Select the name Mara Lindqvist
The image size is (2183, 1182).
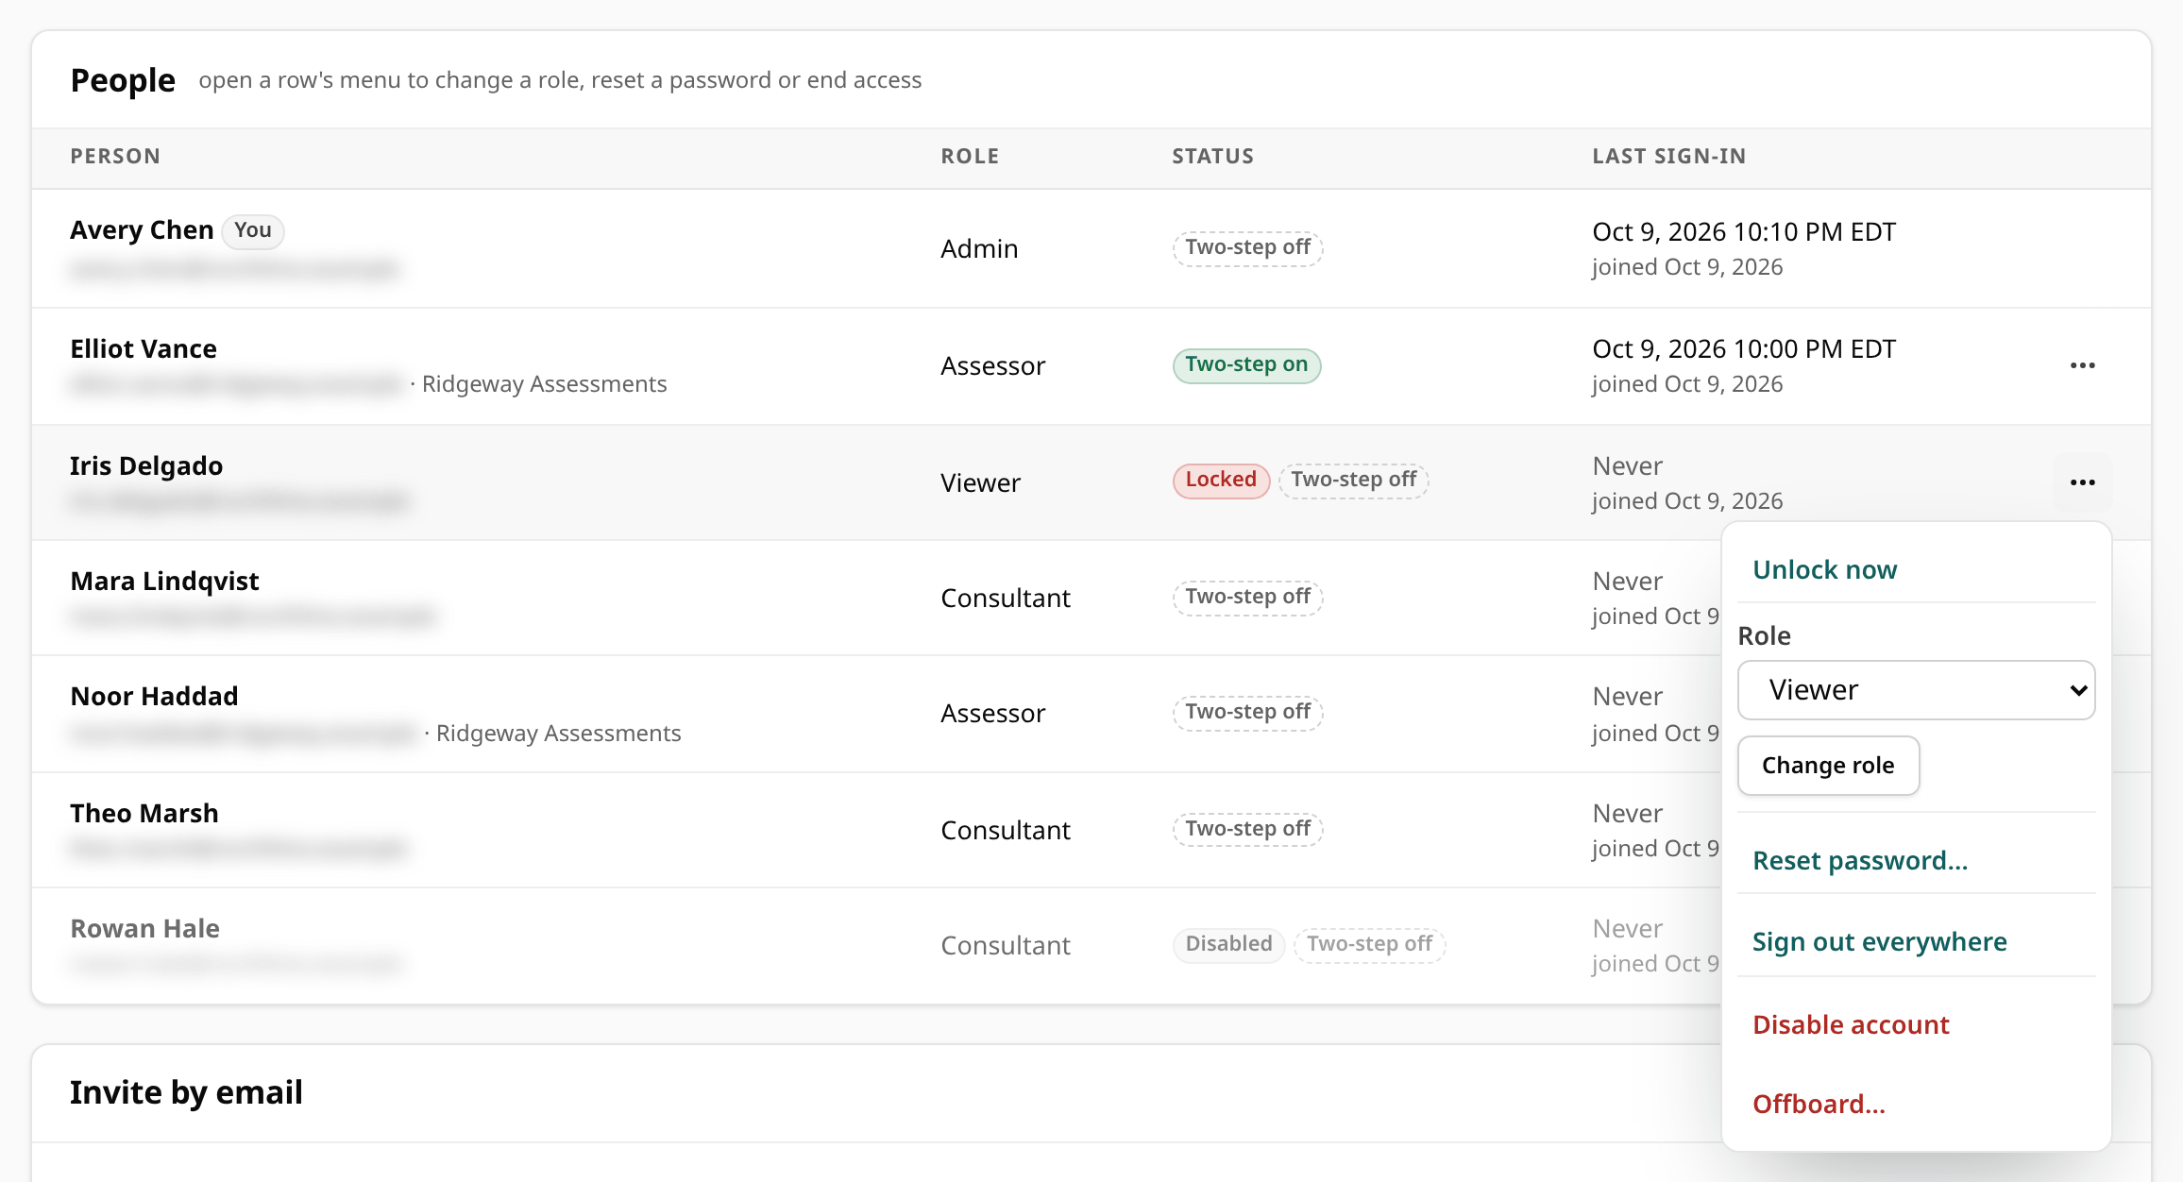[x=164, y=581]
